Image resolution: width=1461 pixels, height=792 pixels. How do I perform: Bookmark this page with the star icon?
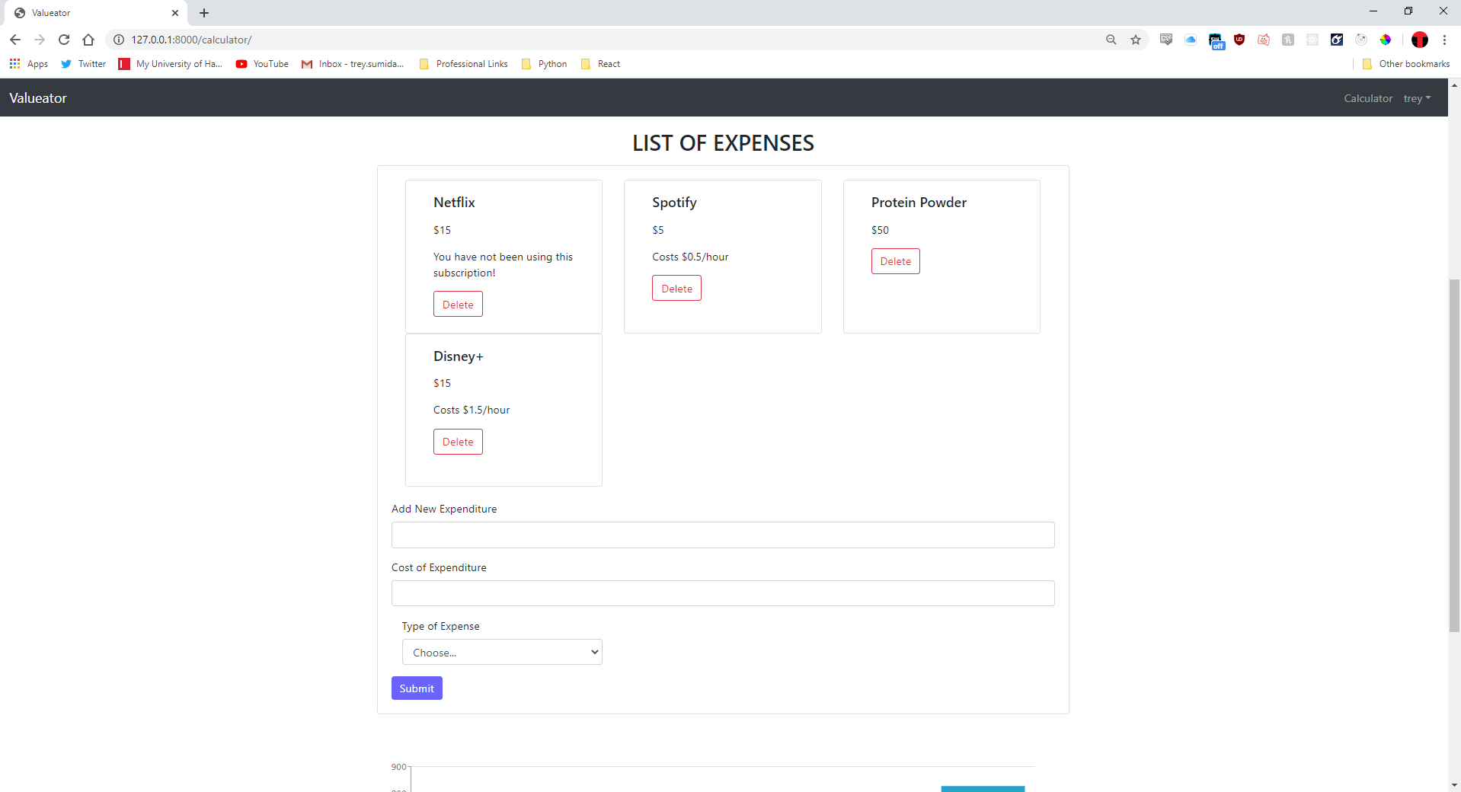click(1136, 40)
